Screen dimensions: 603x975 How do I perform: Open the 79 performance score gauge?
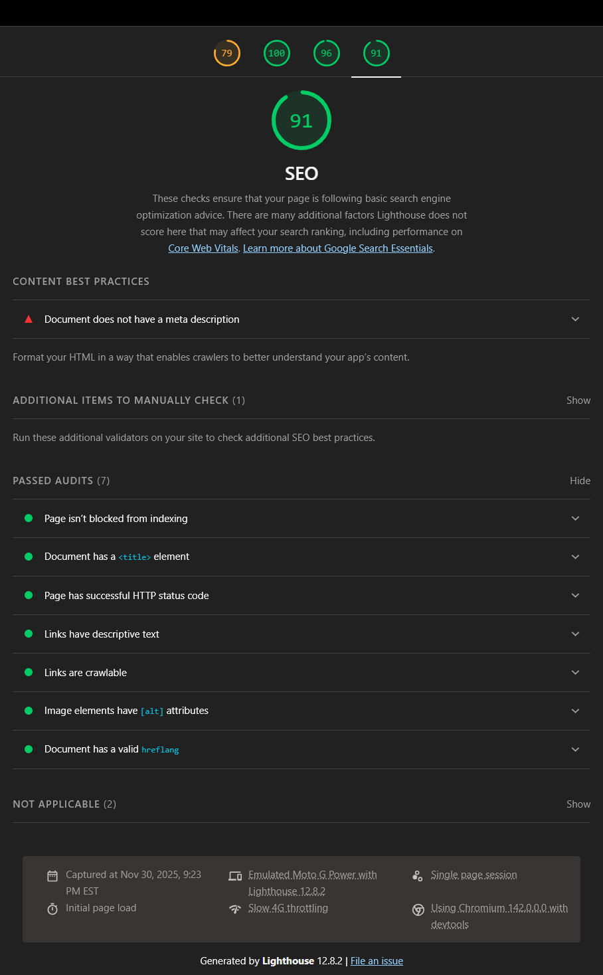tap(227, 53)
